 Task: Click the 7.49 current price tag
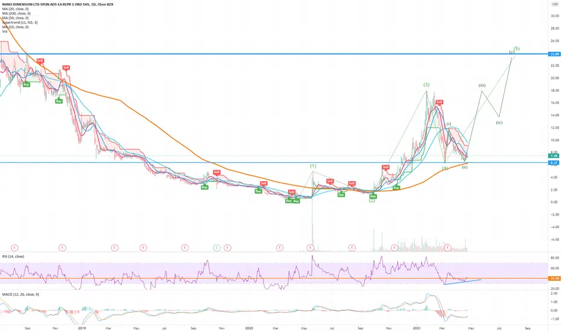tap(554, 156)
